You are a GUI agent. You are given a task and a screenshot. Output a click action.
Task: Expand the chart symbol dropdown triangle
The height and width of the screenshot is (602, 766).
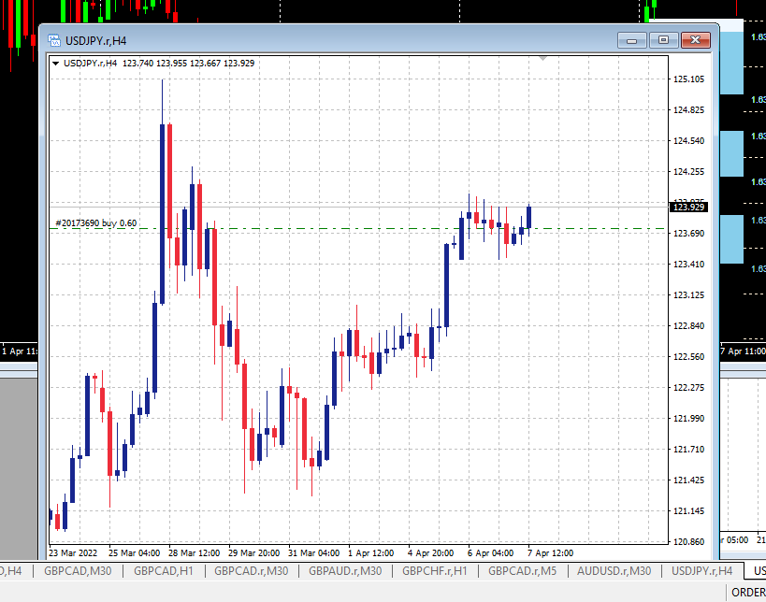[x=56, y=63]
